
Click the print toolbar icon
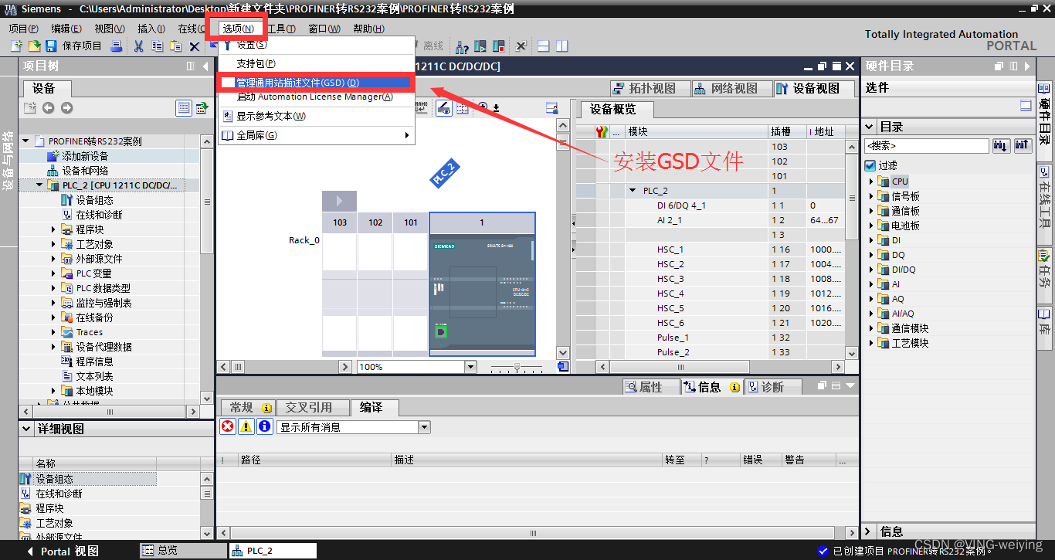pyautogui.click(x=116, y=46)
